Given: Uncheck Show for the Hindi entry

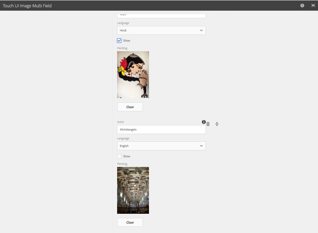Looking at the screenshot, I should pyautogui.click(x=119, y=40).
